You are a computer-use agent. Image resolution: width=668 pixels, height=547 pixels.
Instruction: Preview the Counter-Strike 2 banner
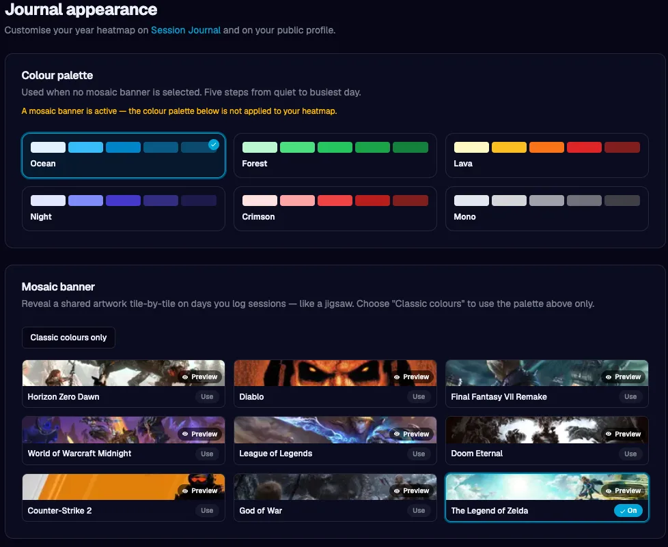tap(200, 490)
